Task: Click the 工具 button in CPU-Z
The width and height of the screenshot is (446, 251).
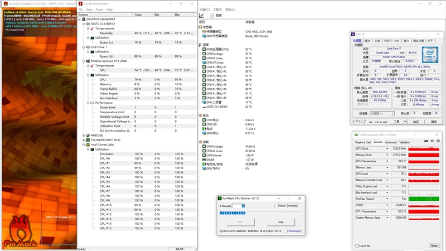Action: click(396, 122)
